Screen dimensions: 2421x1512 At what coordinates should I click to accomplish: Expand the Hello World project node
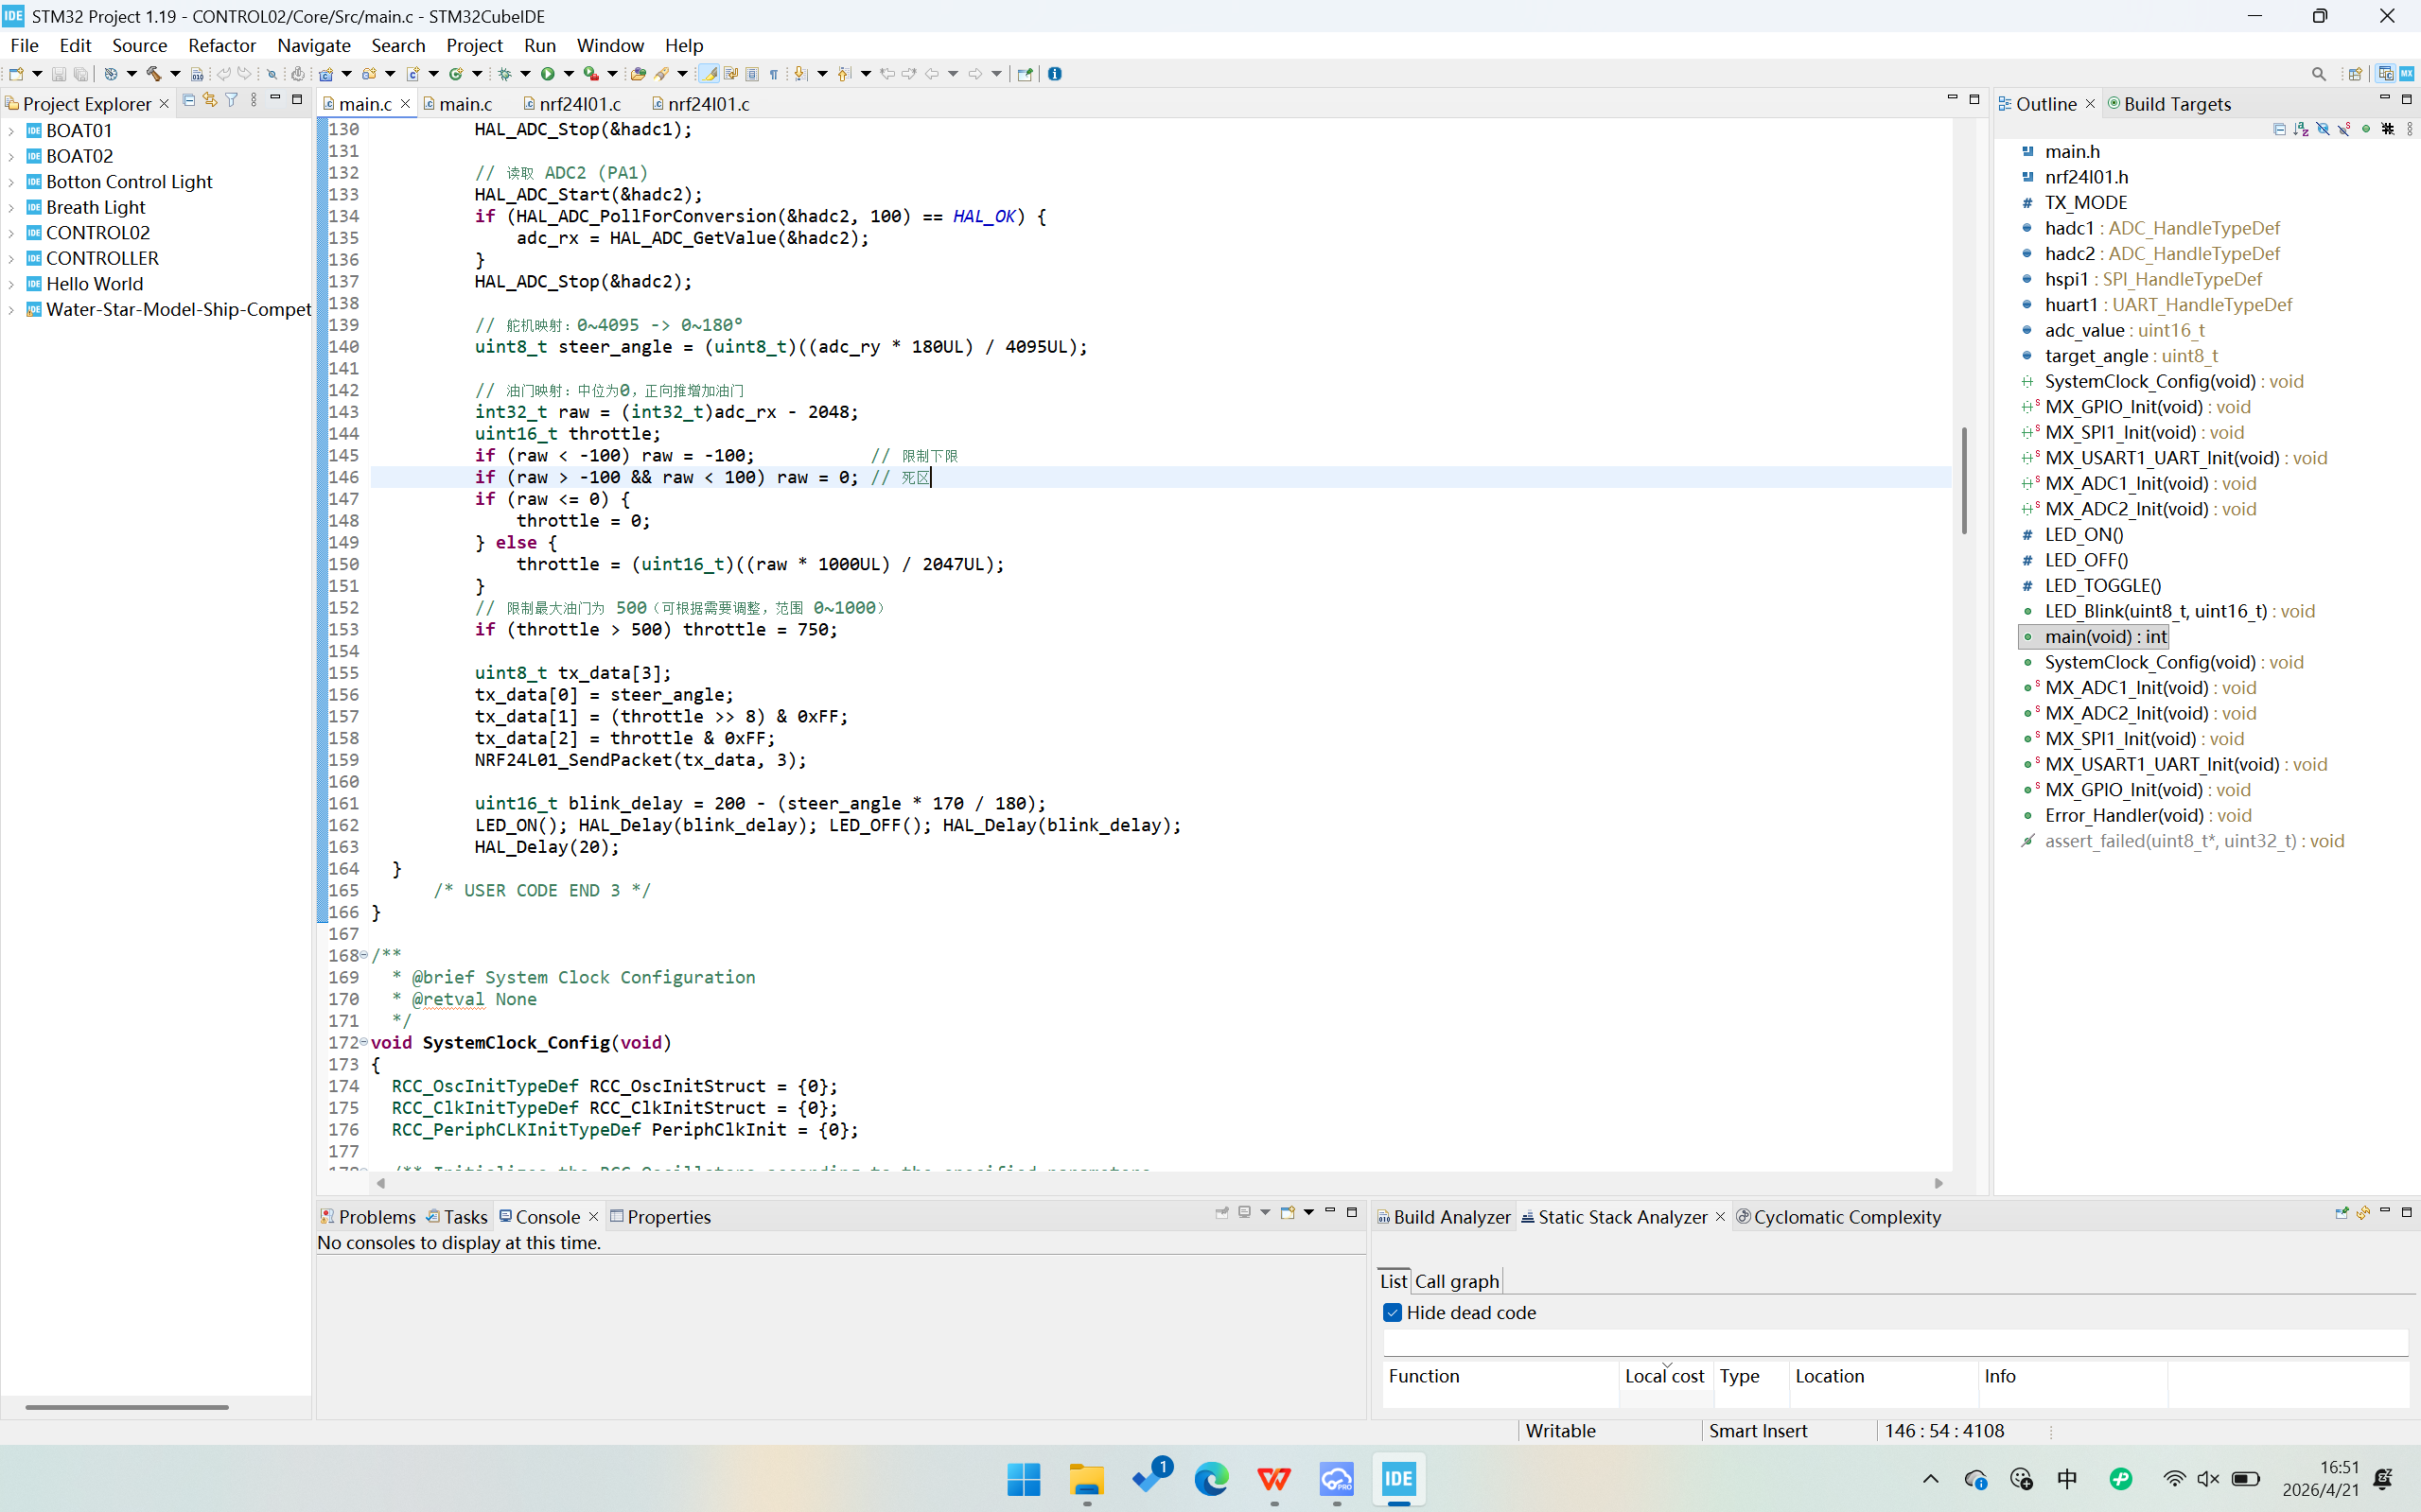point(11,284)
